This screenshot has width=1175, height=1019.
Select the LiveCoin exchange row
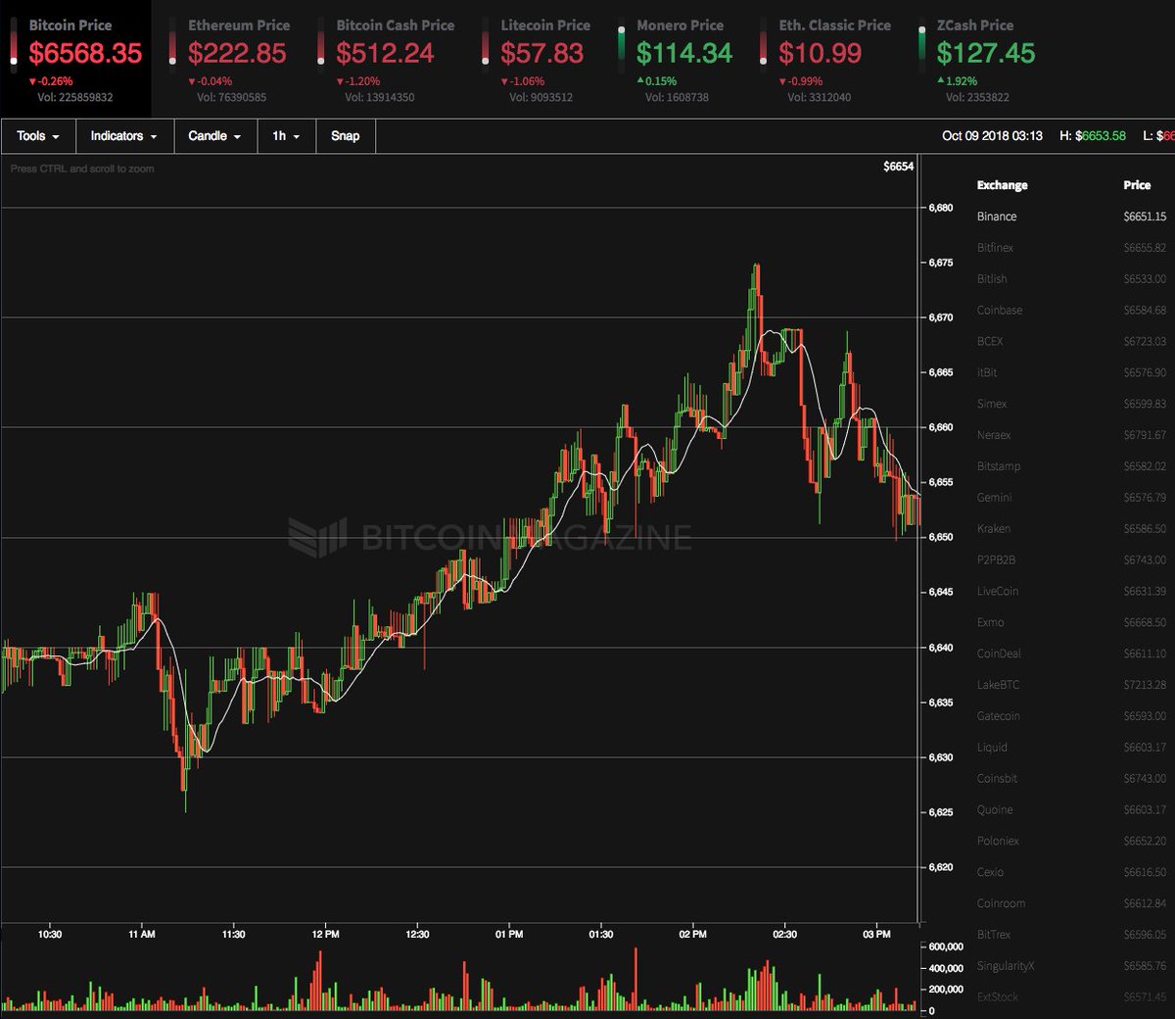click(x=1072, y=592)
